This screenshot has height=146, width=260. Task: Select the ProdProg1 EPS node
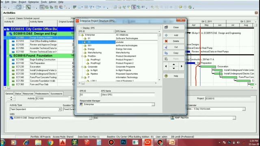(x=118, y=60)
